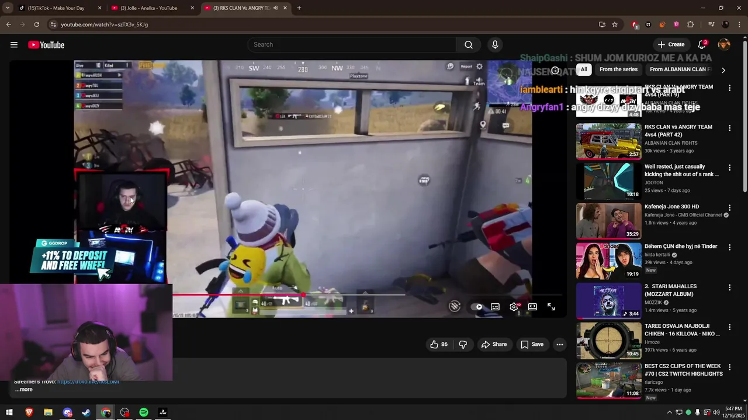Open Chrome extensions puzzle icon
Screen dimensions: 748x420
pos(691,24)
